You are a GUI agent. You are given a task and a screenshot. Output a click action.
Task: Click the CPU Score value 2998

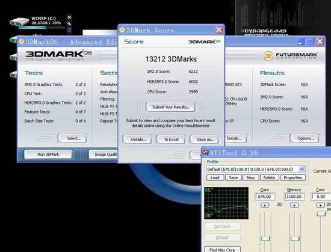pos(193,92)
